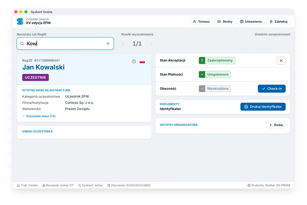Viewport: 307px width, 205px height.
Task: Click the green maximize window button
Action: click(x=26, y=12)
